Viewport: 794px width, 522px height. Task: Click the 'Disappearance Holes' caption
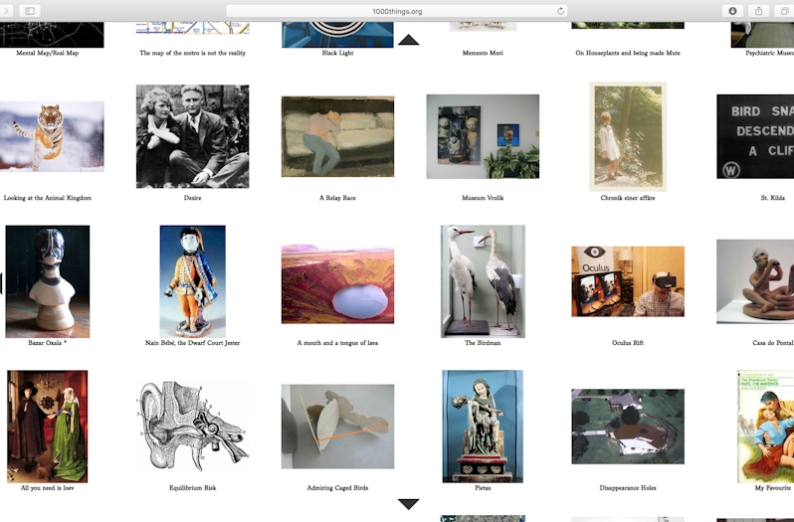point(628,488)
